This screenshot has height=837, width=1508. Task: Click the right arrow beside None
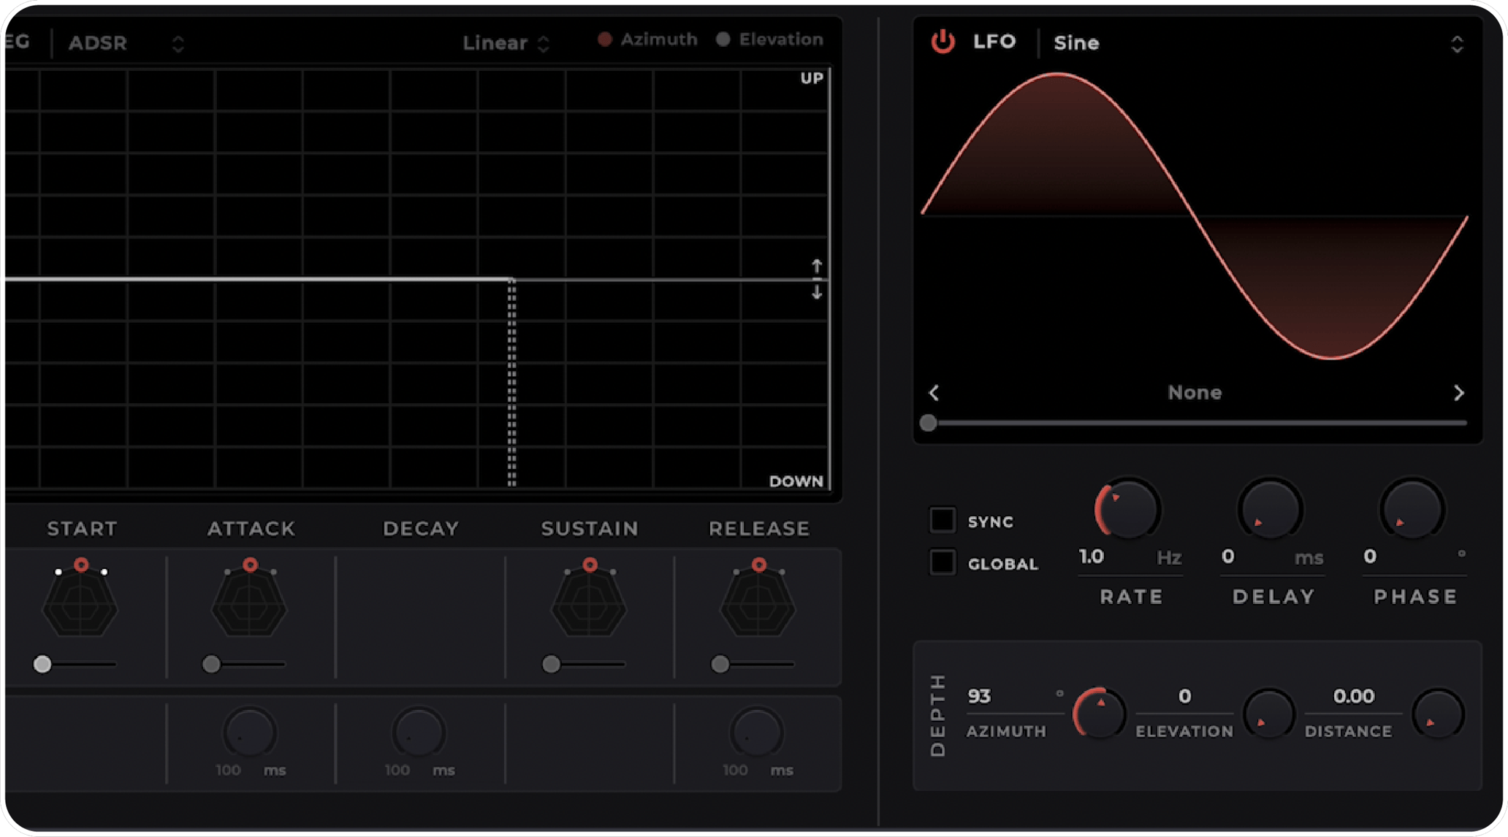(1460, 393)
